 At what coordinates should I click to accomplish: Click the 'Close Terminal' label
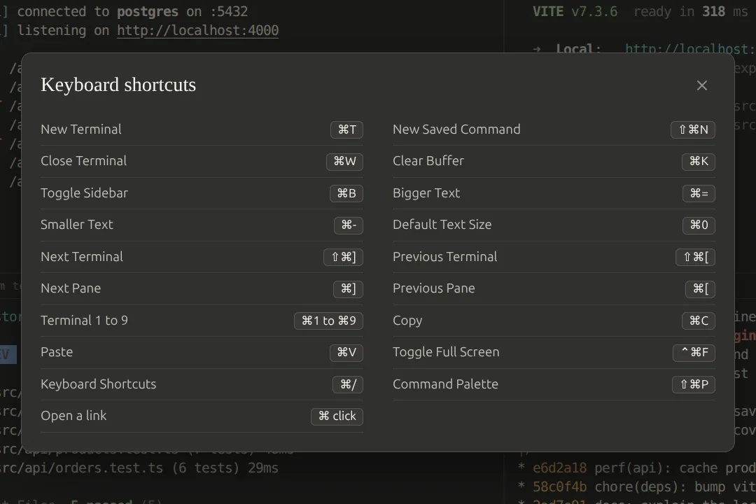(x=83, y=161)
